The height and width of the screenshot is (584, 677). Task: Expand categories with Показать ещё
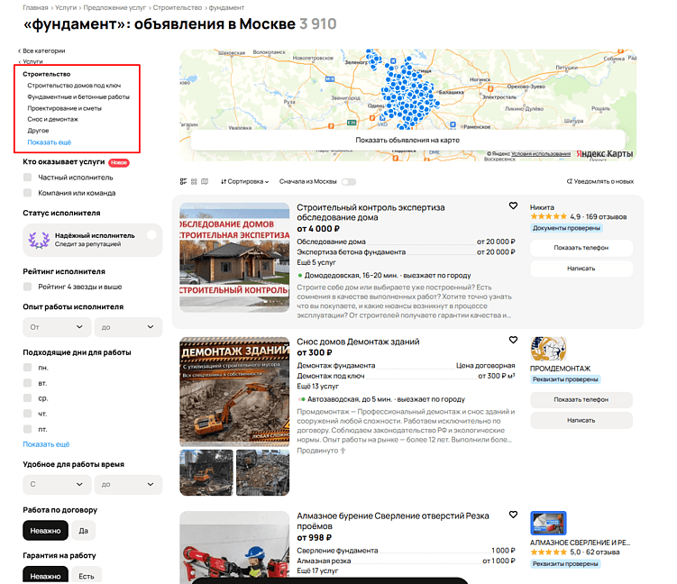pos(50,142)
